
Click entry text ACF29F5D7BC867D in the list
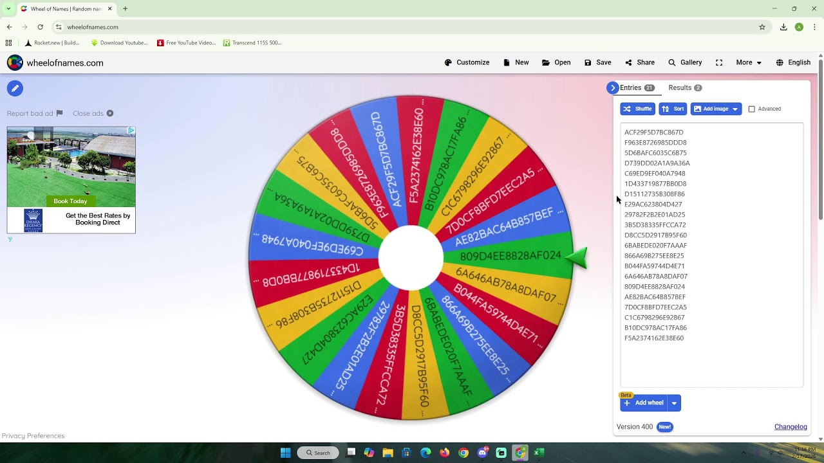[654, 132]
